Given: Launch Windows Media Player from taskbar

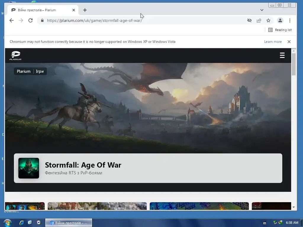Looking at the screenshot, I should pos(39,223).
